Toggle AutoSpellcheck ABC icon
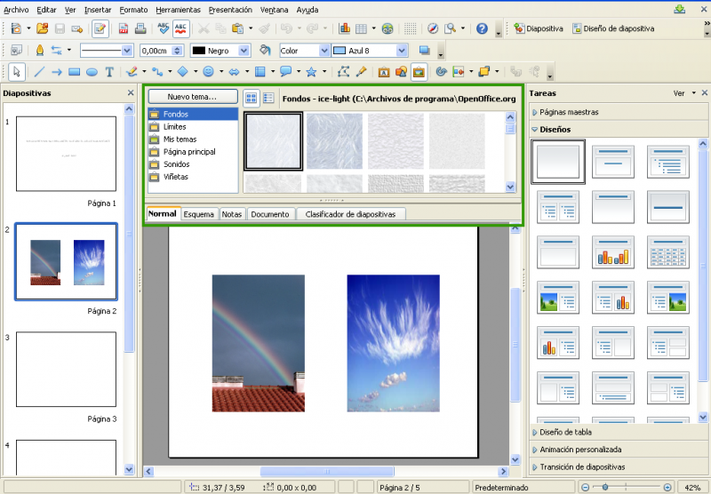 (x=181, y=28)
